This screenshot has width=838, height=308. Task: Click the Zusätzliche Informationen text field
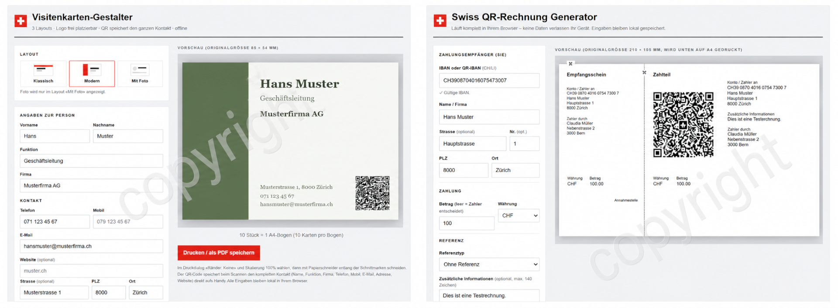point(489,295)
